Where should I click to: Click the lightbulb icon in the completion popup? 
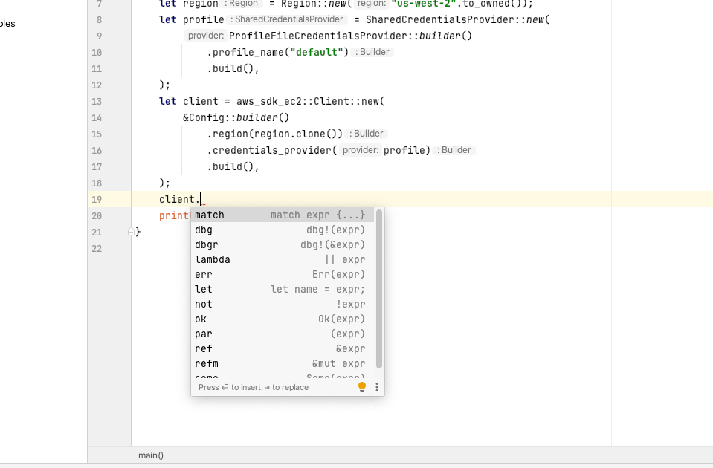tap(362, 386)
